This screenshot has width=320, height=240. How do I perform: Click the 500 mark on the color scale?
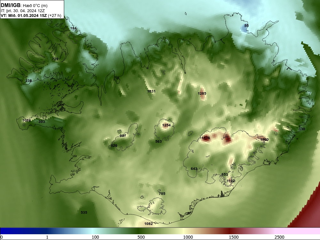click(141, 237)
